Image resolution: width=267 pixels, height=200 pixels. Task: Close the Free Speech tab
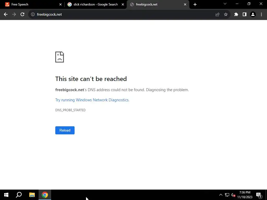coord(60,4)
